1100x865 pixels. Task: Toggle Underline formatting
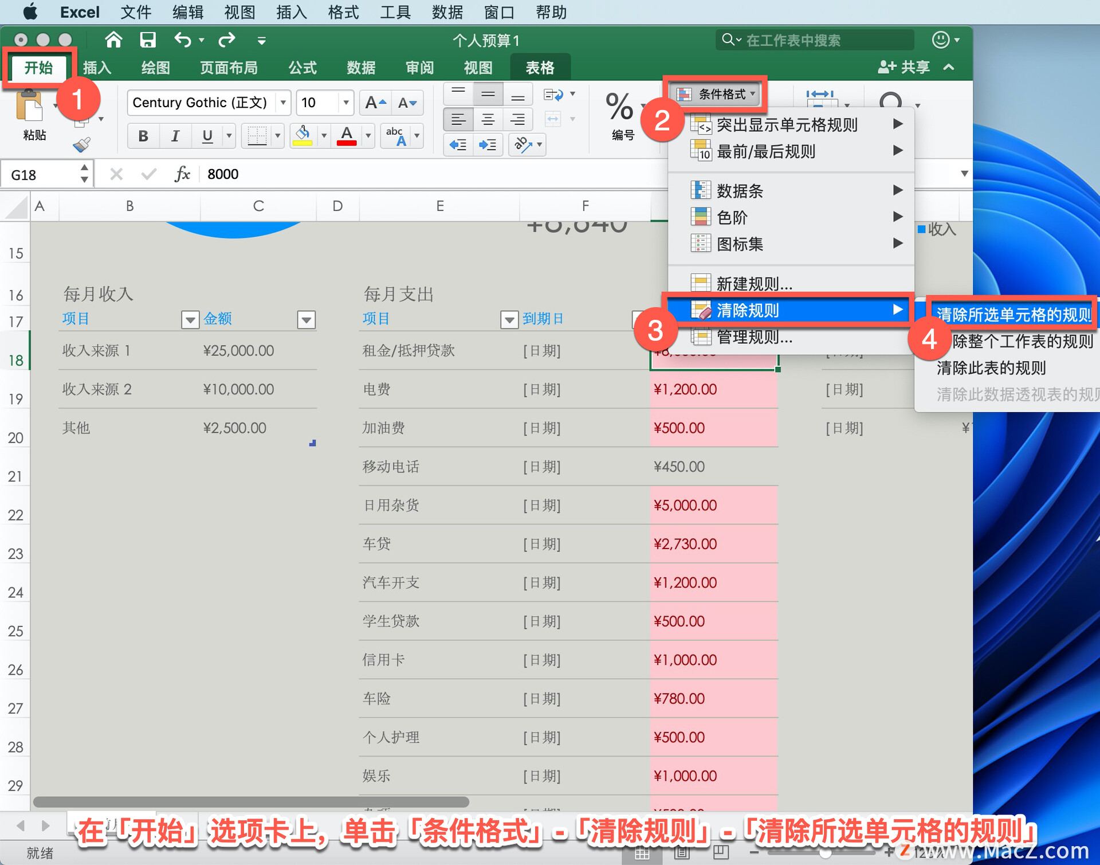click(207, 136)
